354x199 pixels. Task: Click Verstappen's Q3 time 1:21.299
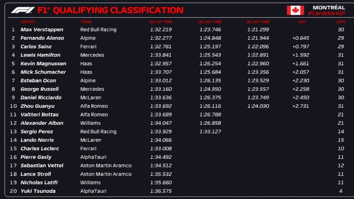tap(258, 29)
